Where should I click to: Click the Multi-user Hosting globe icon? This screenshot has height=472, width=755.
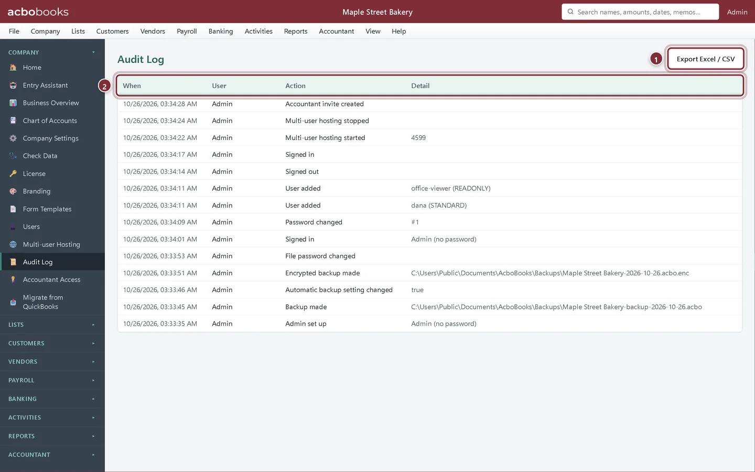click(x=13, y=244)
